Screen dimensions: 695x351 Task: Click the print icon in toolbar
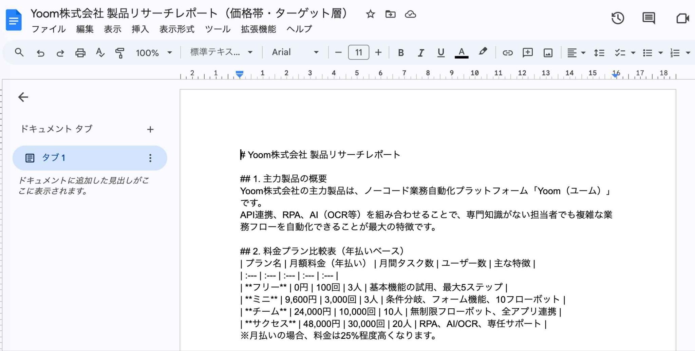point(80,53)
